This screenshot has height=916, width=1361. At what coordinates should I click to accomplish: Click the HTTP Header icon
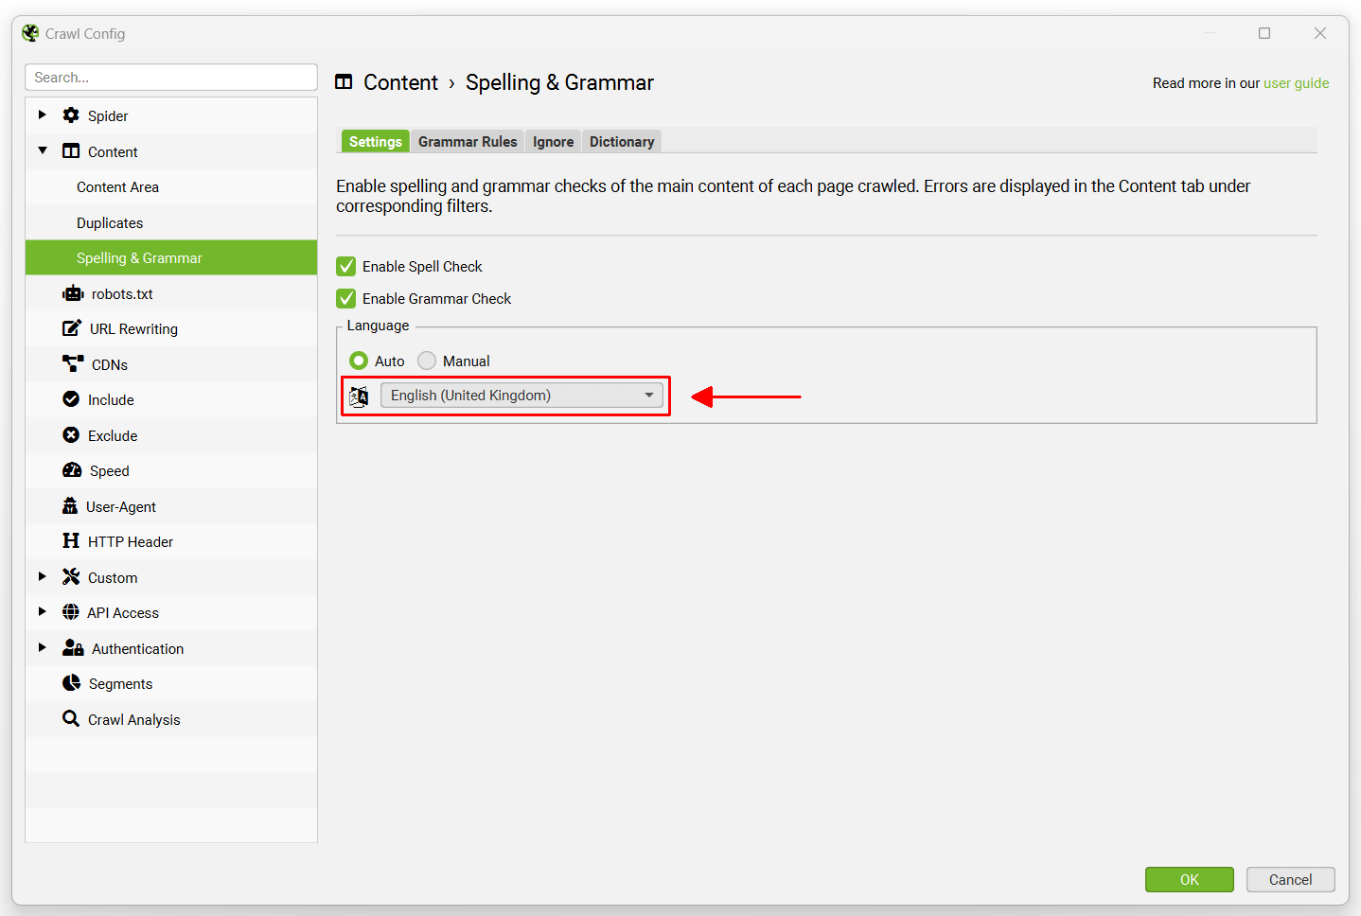tap(73, 541)
